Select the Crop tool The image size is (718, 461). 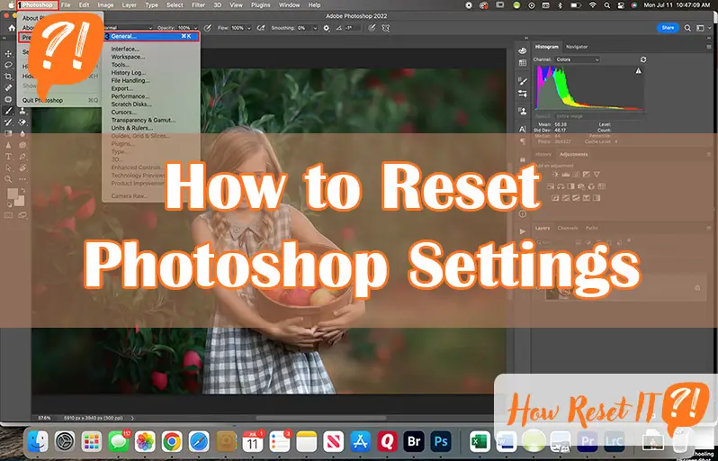(8, 77)
